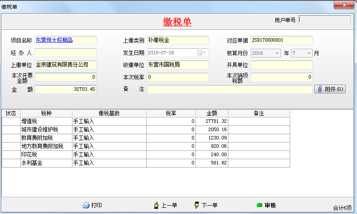Click the 开具单位 input field

[281, 65]
